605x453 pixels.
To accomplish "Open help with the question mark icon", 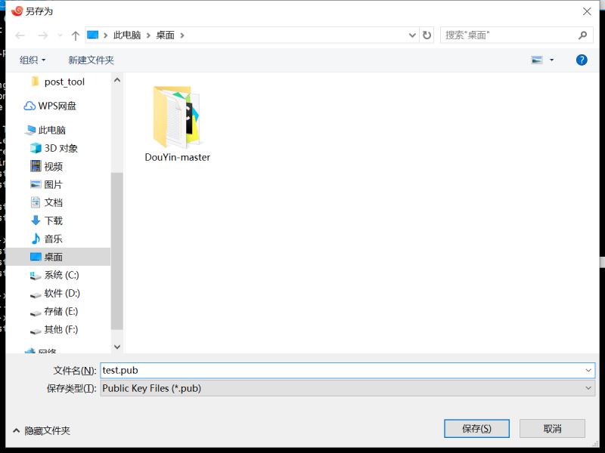I will tap(582, 60).
